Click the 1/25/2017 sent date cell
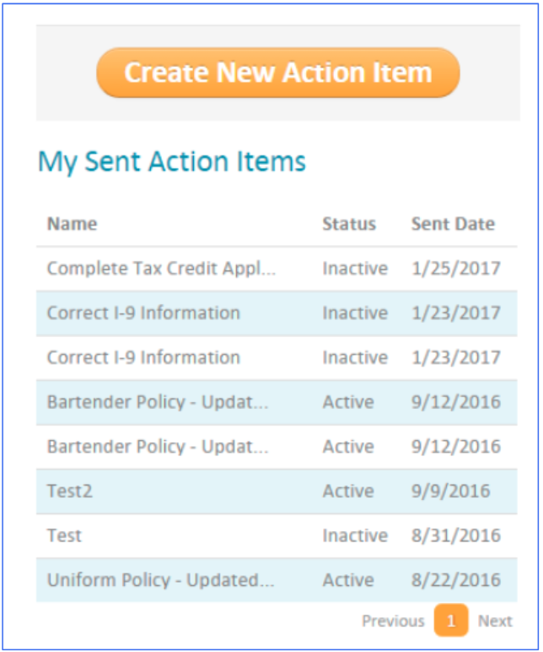 [x=455, y=269]
